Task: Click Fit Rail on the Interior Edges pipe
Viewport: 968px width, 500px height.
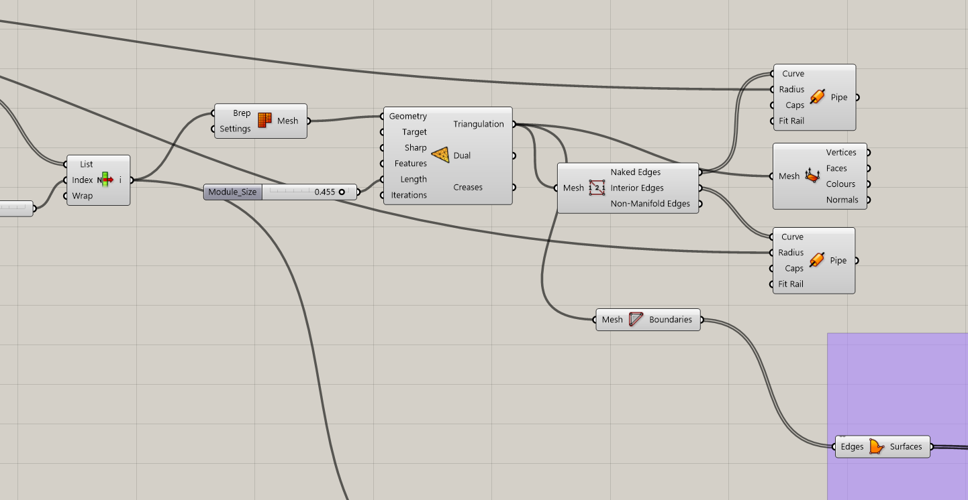Action: (x=791, y=284)
